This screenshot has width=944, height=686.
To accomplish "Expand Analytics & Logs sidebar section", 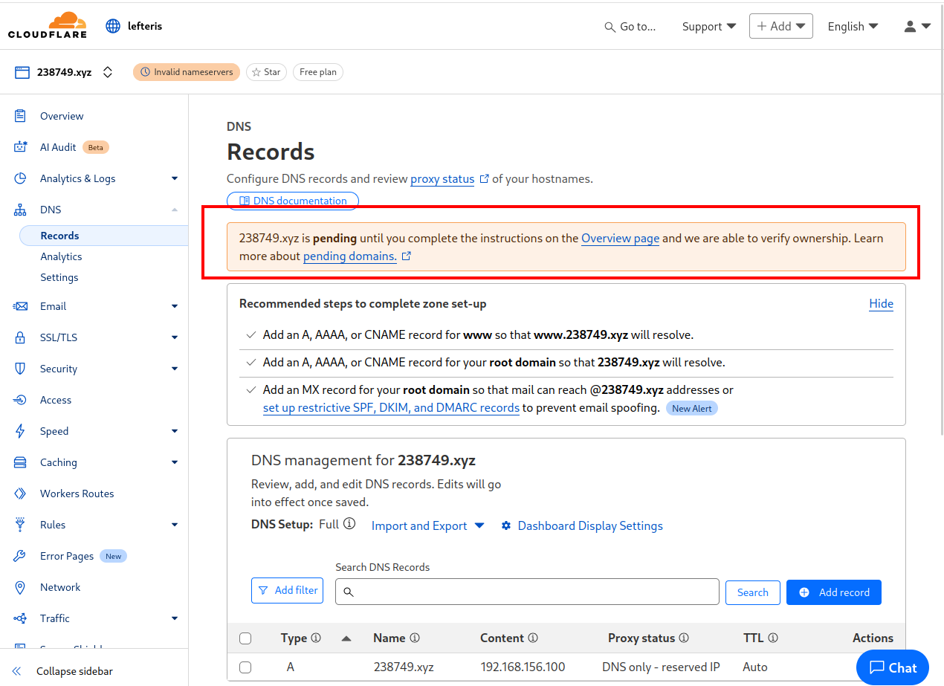I will [175, 178].
